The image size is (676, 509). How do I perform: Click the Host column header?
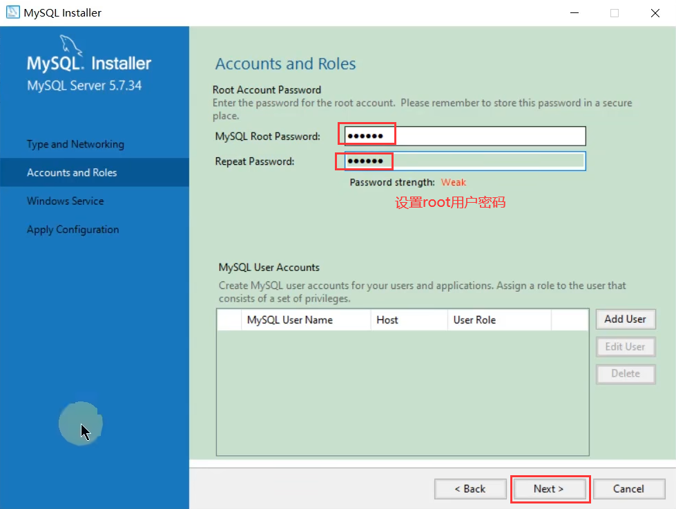point(409,320)
